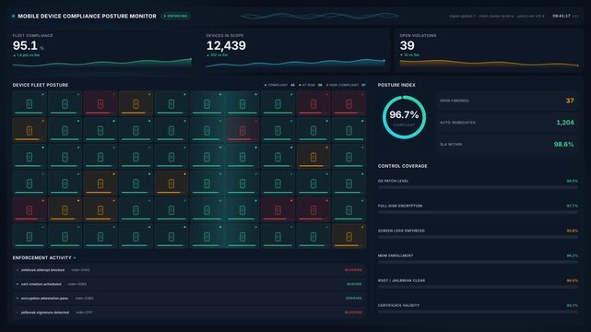
Task: Click QUEUED tag on cert.rotation.scheduled row
Action: pos(354,284)
